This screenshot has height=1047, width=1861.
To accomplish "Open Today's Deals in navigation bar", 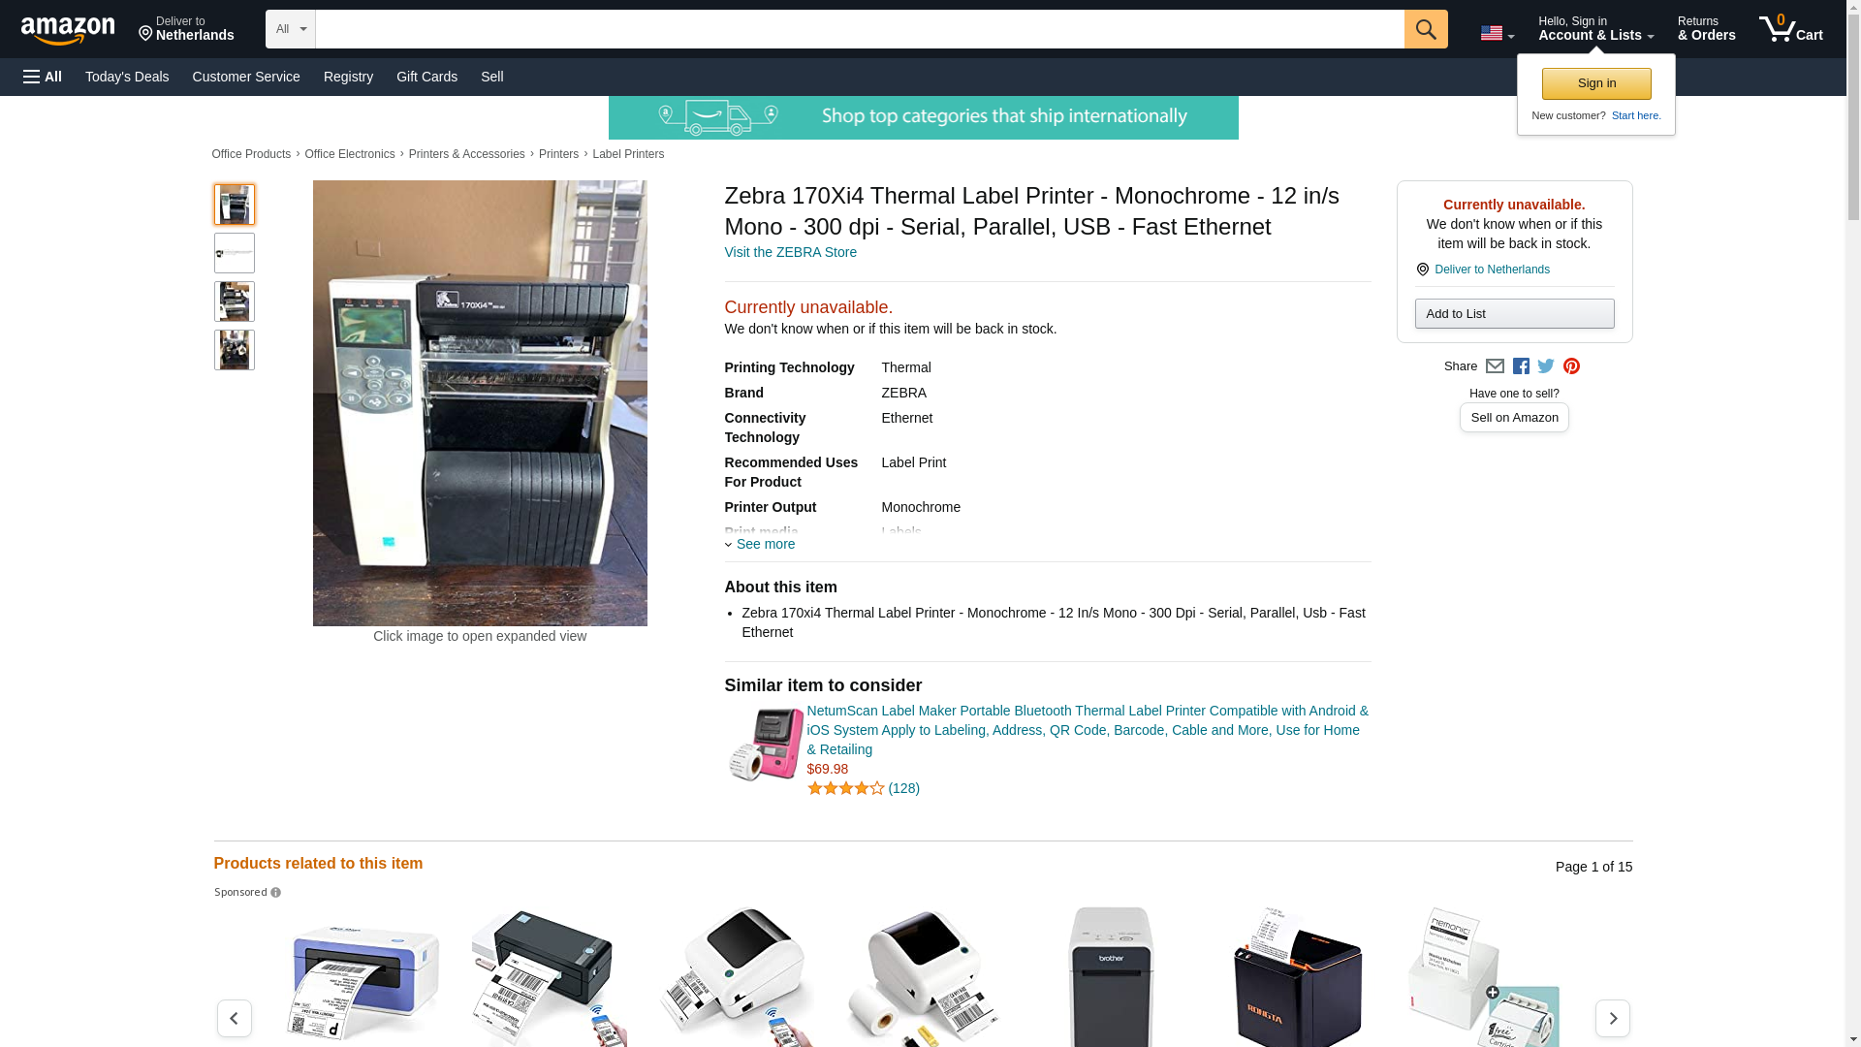I will click(x=127, y=77).
